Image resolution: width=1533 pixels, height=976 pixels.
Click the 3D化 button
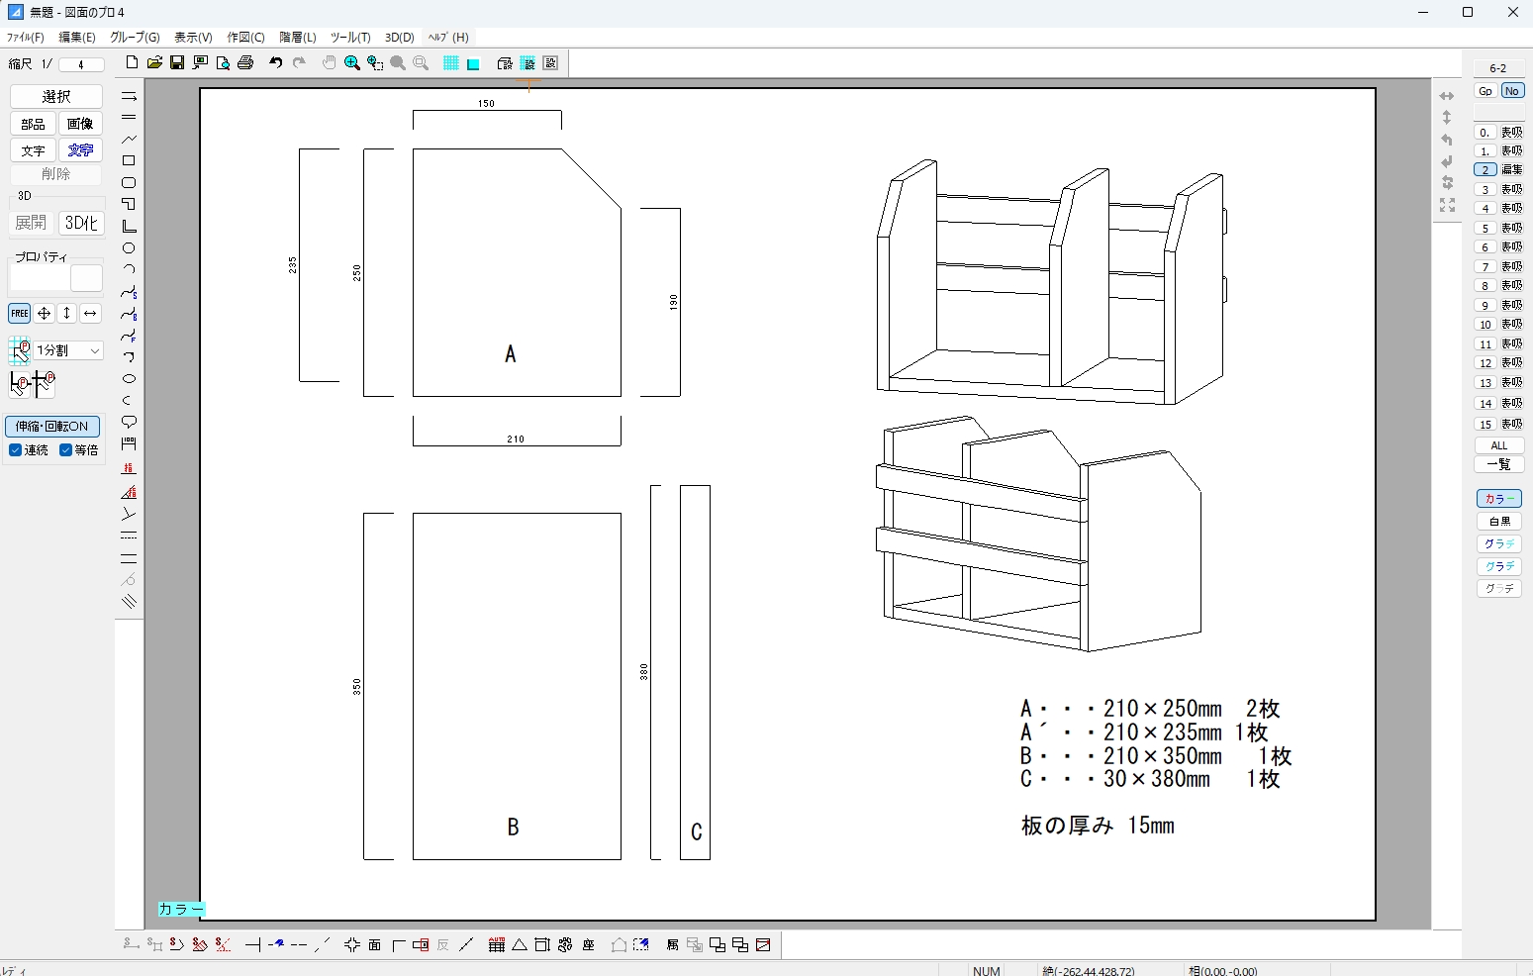81,223
